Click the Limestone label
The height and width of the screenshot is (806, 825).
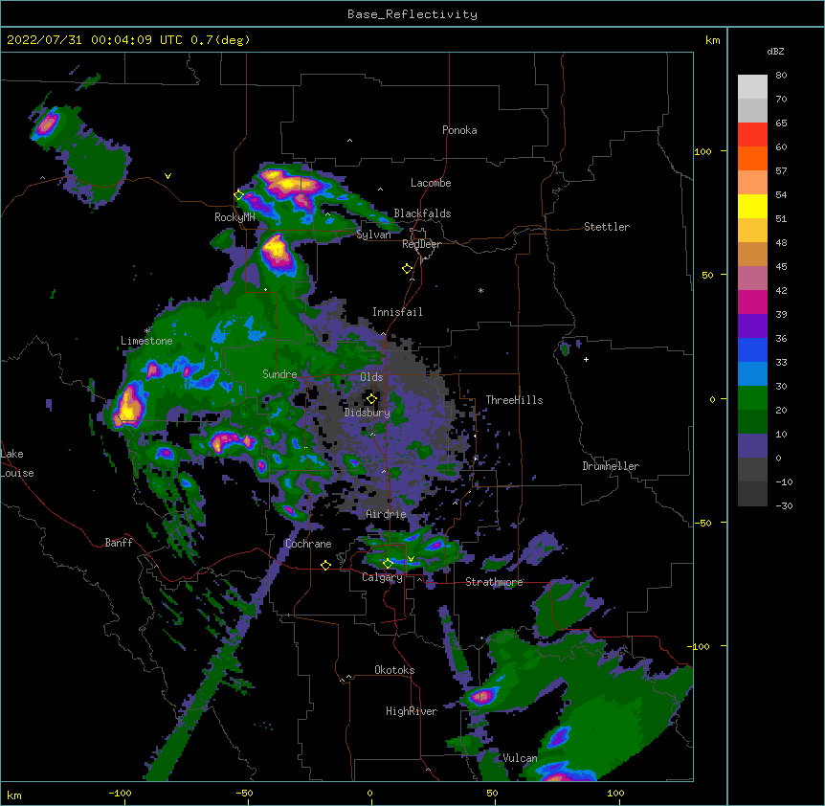[x=146, y=341]
